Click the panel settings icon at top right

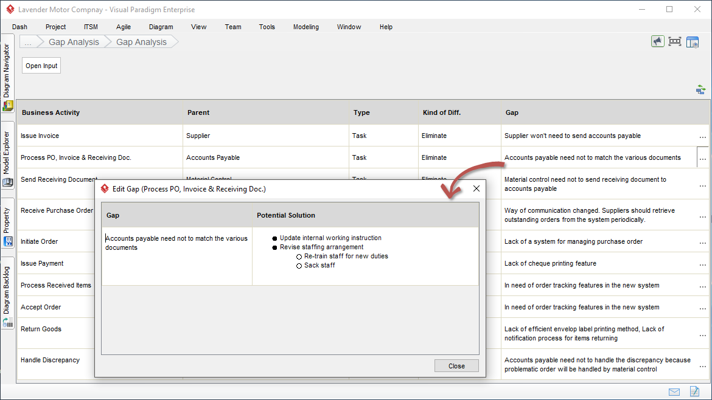[x=693, y=42]
